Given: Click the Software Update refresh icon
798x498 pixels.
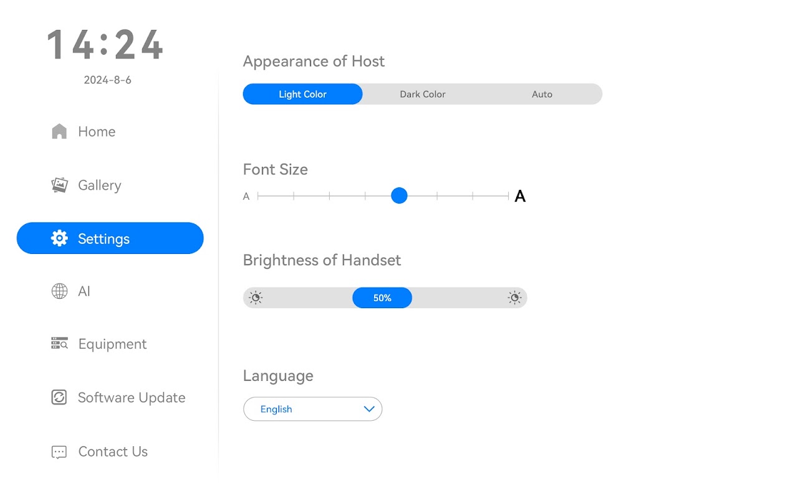Looking at the screenshot, I should click(x=59, y=397).
